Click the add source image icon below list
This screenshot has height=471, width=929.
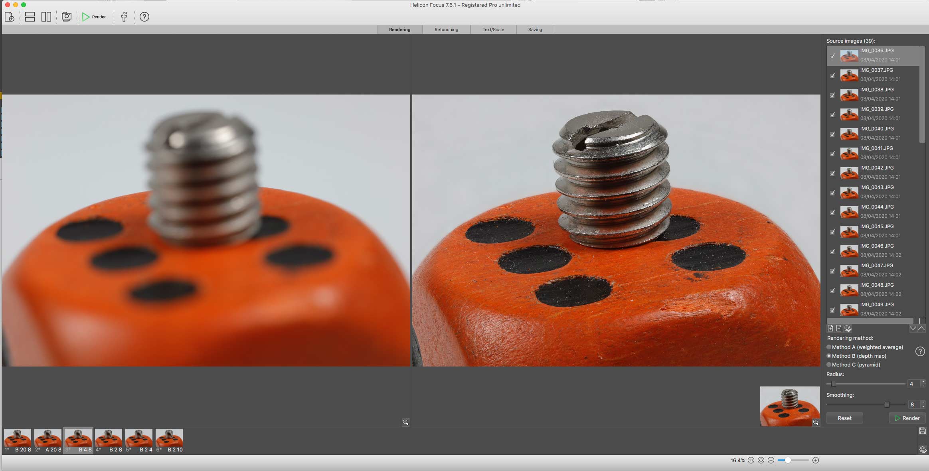[830, 328]
